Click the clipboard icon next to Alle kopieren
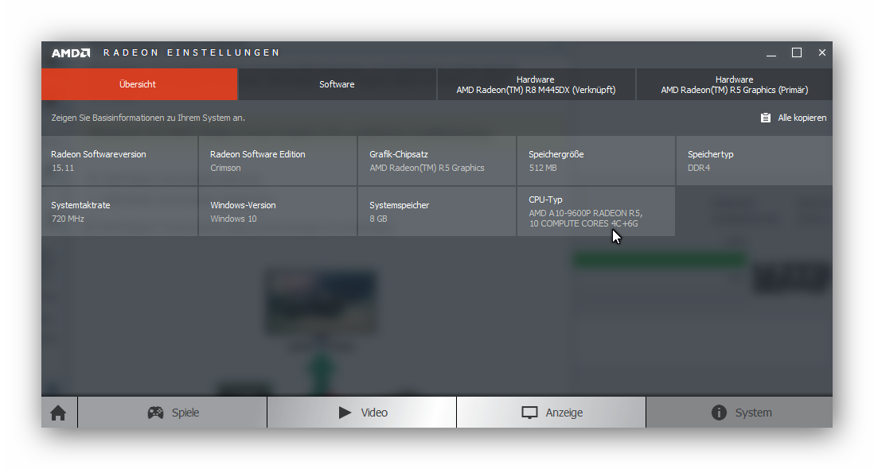The image size is (874, 469). point(765,118)
